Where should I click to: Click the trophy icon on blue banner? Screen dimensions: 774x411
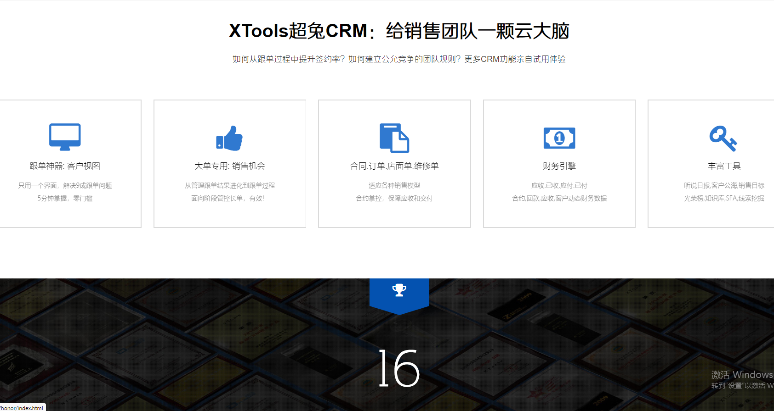[x=399, y=290]
